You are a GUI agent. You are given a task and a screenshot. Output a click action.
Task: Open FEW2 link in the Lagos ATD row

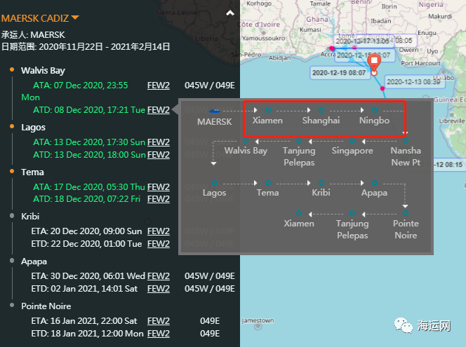[x=159, y=155]
